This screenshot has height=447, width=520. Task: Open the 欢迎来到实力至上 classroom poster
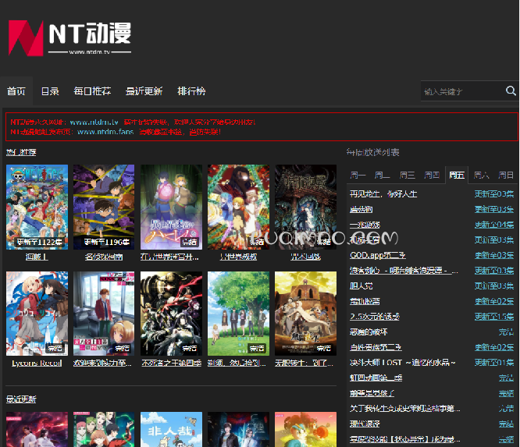click(104, 314)
